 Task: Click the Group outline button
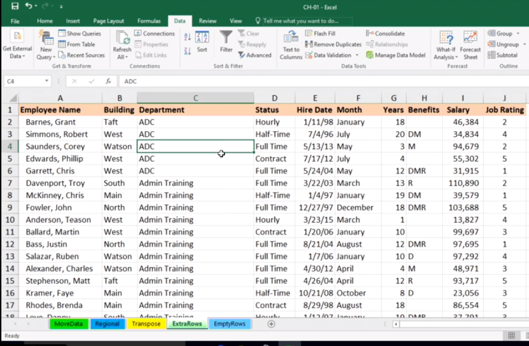500,34
